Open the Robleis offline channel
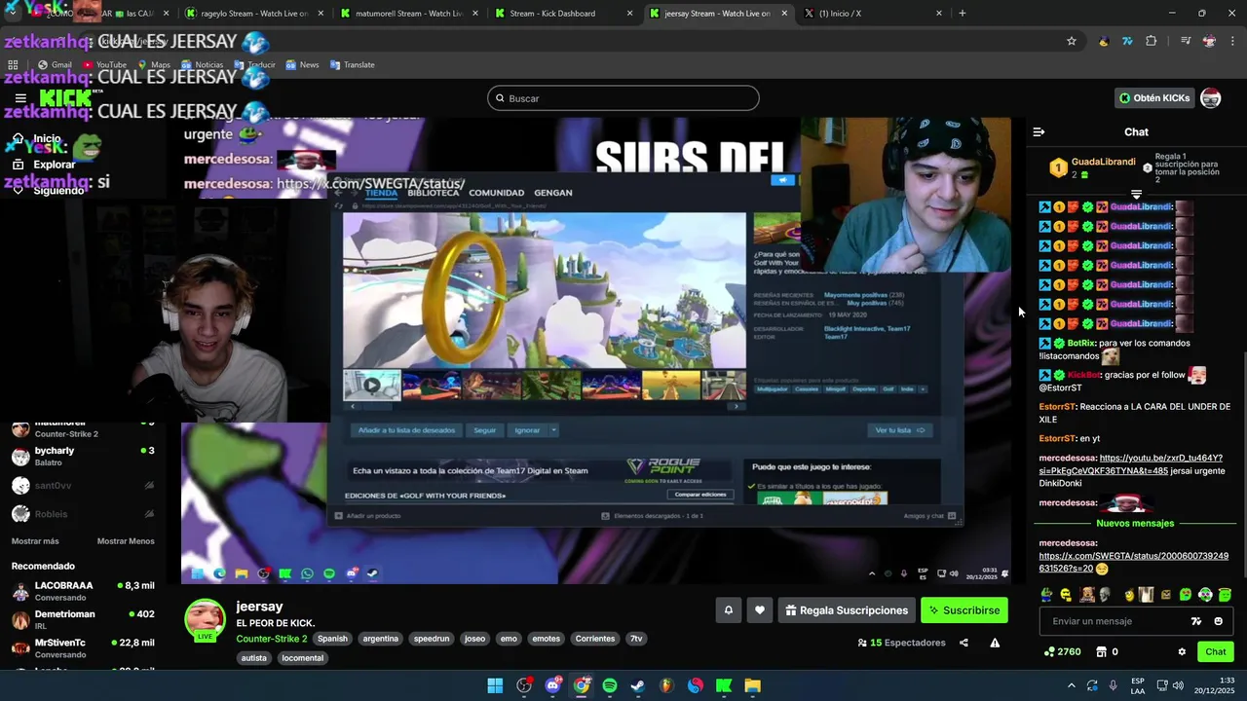Viewport: 1247px width, 701px height. click(x=83, y=514)
